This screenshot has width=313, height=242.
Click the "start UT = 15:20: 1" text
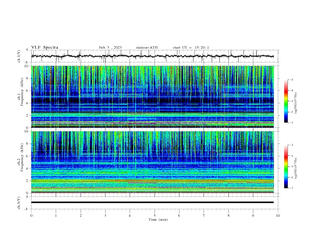[x=191, y=47]
